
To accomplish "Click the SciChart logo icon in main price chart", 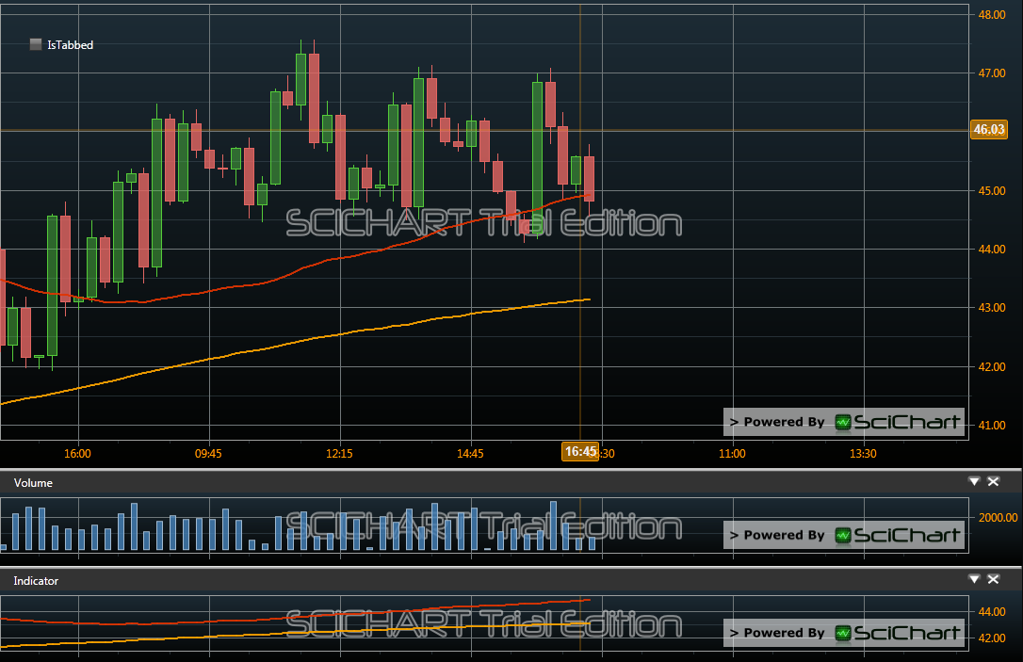I will (843, 422).
